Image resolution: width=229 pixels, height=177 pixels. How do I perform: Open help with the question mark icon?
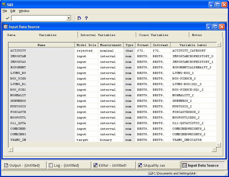coord(86,18)
